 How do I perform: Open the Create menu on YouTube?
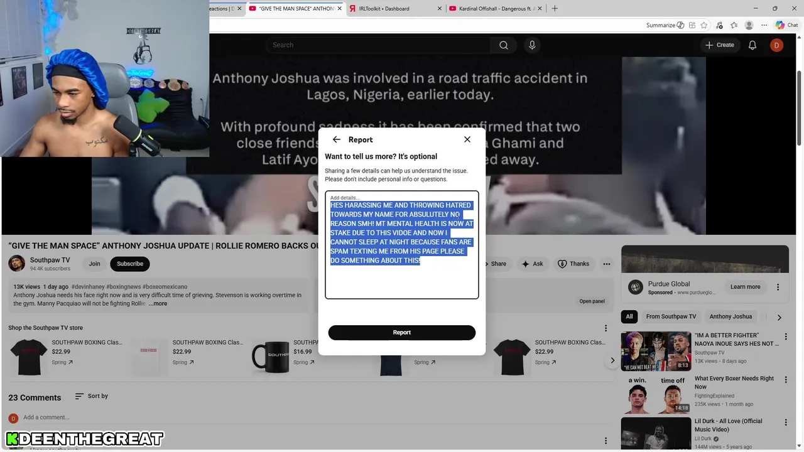pyautogui.click(x=720, y=45)
